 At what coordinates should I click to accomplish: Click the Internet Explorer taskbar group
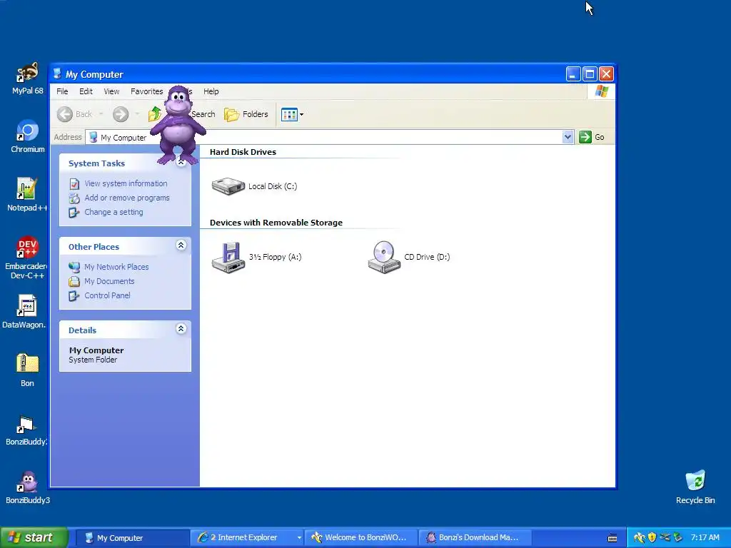246,538
